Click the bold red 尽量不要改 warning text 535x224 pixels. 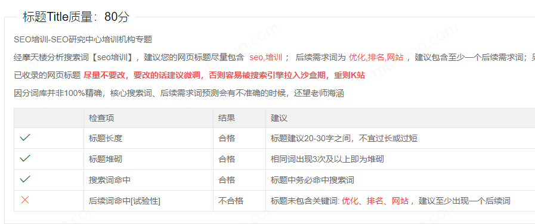coord(224,75)
